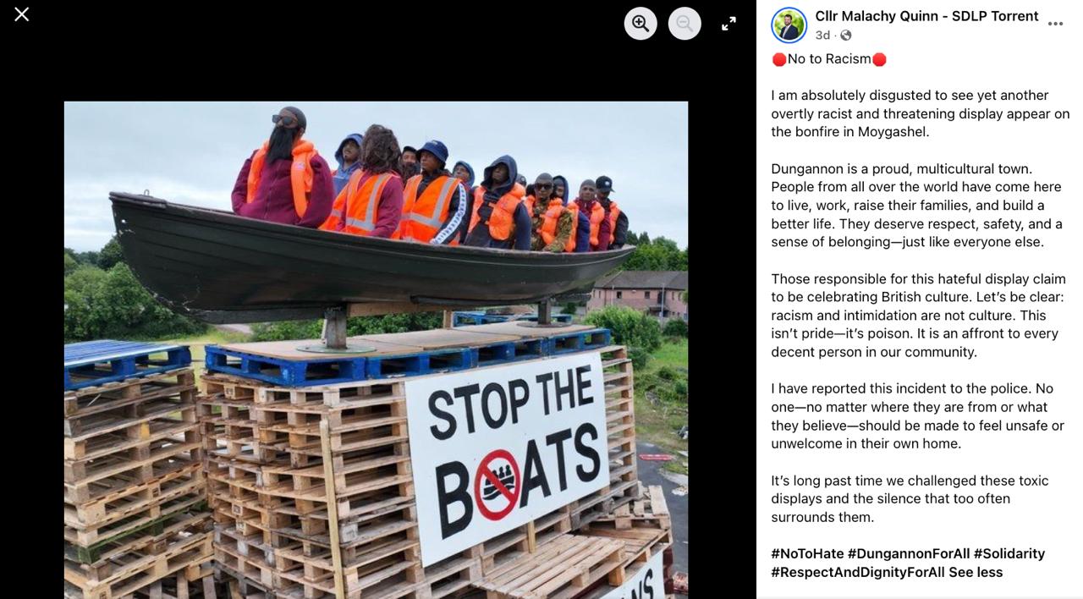
Task: Open the #DungannonForAll hashtag
Action: [909, 553]
